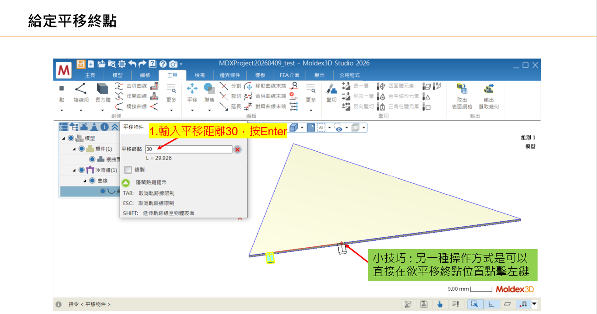Open a project with the folder icon

(x=101, y=64)
